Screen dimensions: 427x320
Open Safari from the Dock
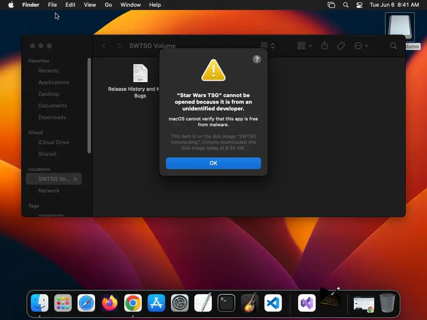pyautogui.click(x=86, y=303)
